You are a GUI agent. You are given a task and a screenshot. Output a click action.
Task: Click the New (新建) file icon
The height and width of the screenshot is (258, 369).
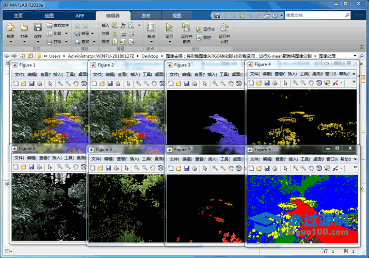(x=10, y=27)
